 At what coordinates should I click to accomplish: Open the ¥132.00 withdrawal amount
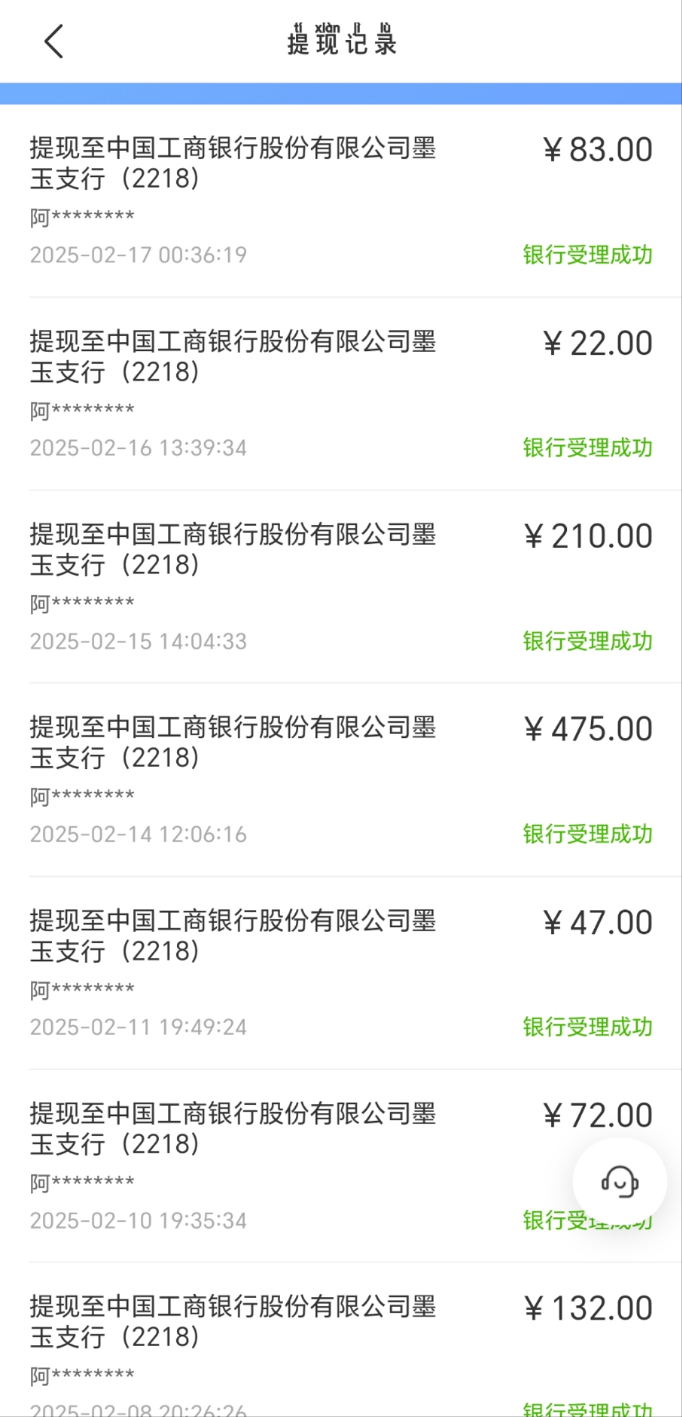(x=588, y=1309)
